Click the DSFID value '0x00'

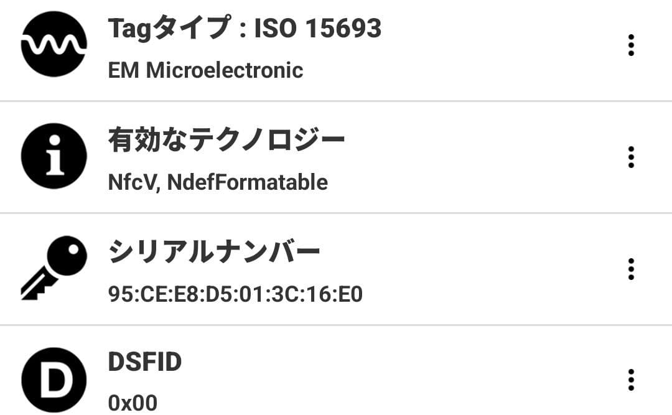(x=133, y=403)
